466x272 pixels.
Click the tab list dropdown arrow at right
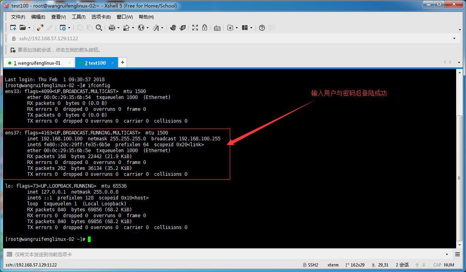459,62
